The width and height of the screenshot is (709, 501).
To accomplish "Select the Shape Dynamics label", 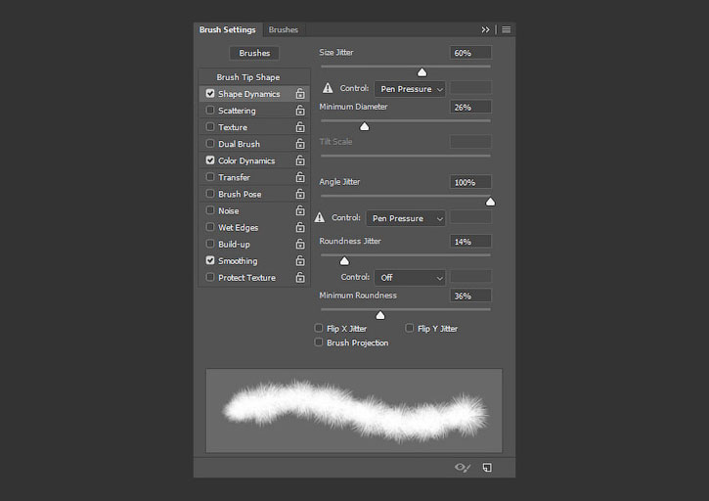I will [248, 94].
